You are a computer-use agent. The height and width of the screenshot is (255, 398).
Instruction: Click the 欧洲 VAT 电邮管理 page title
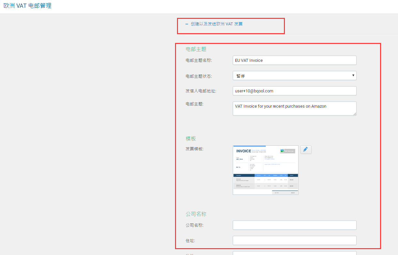pos(27,6)
